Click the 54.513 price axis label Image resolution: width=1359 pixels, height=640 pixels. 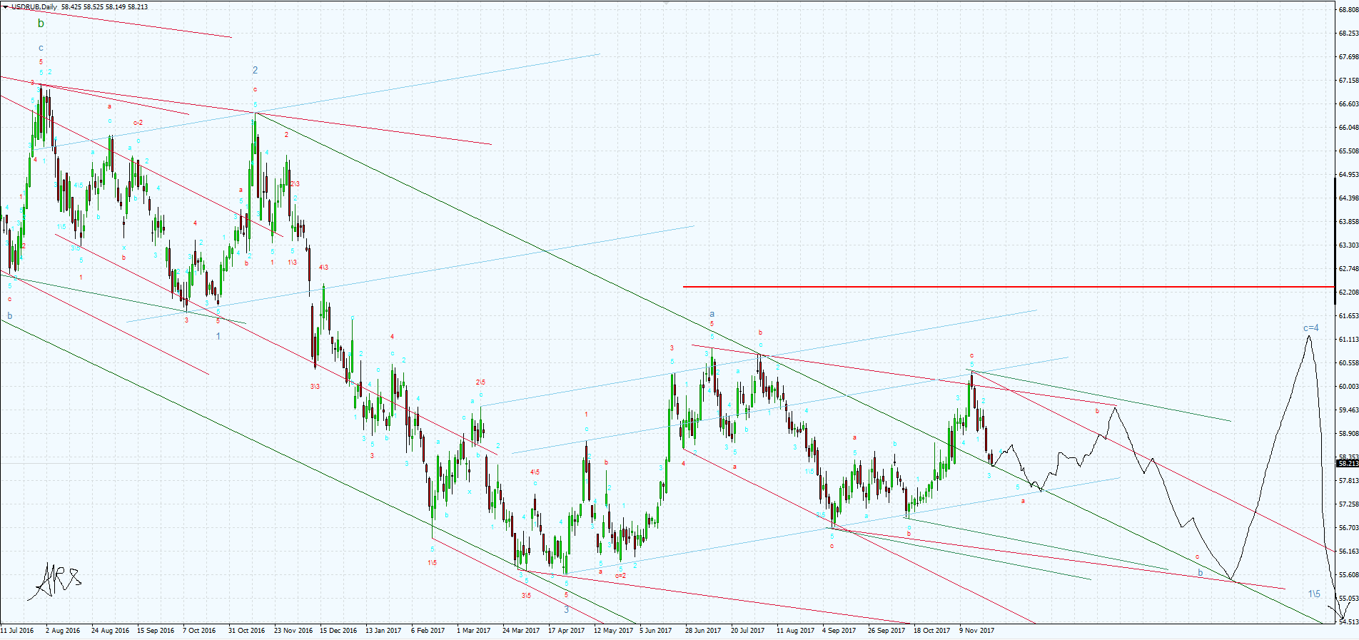click(x=1348, y=622)
